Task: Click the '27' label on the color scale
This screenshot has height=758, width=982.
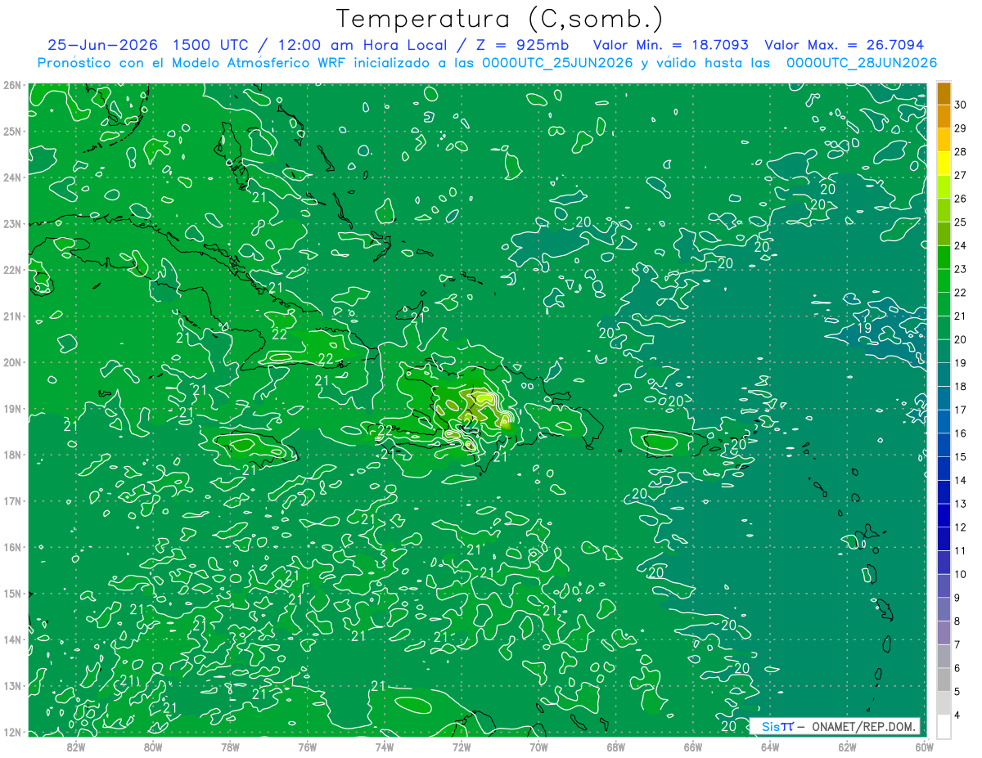Action: click(x=960, y=175)
